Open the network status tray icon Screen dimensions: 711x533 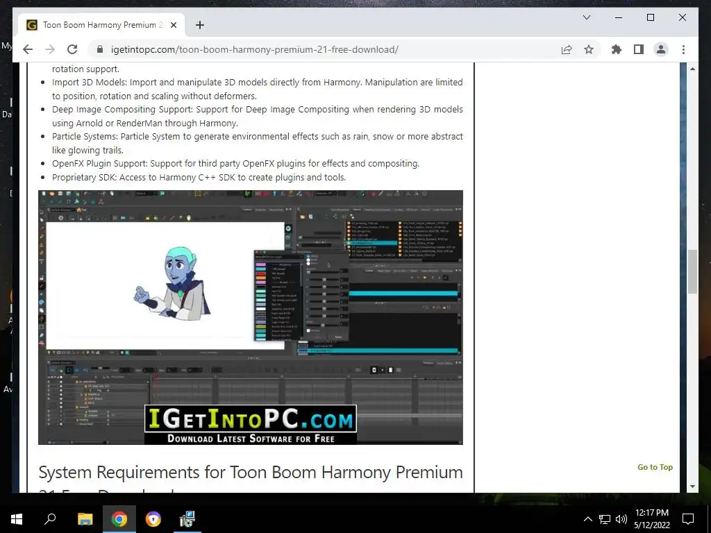coord(605,519)
